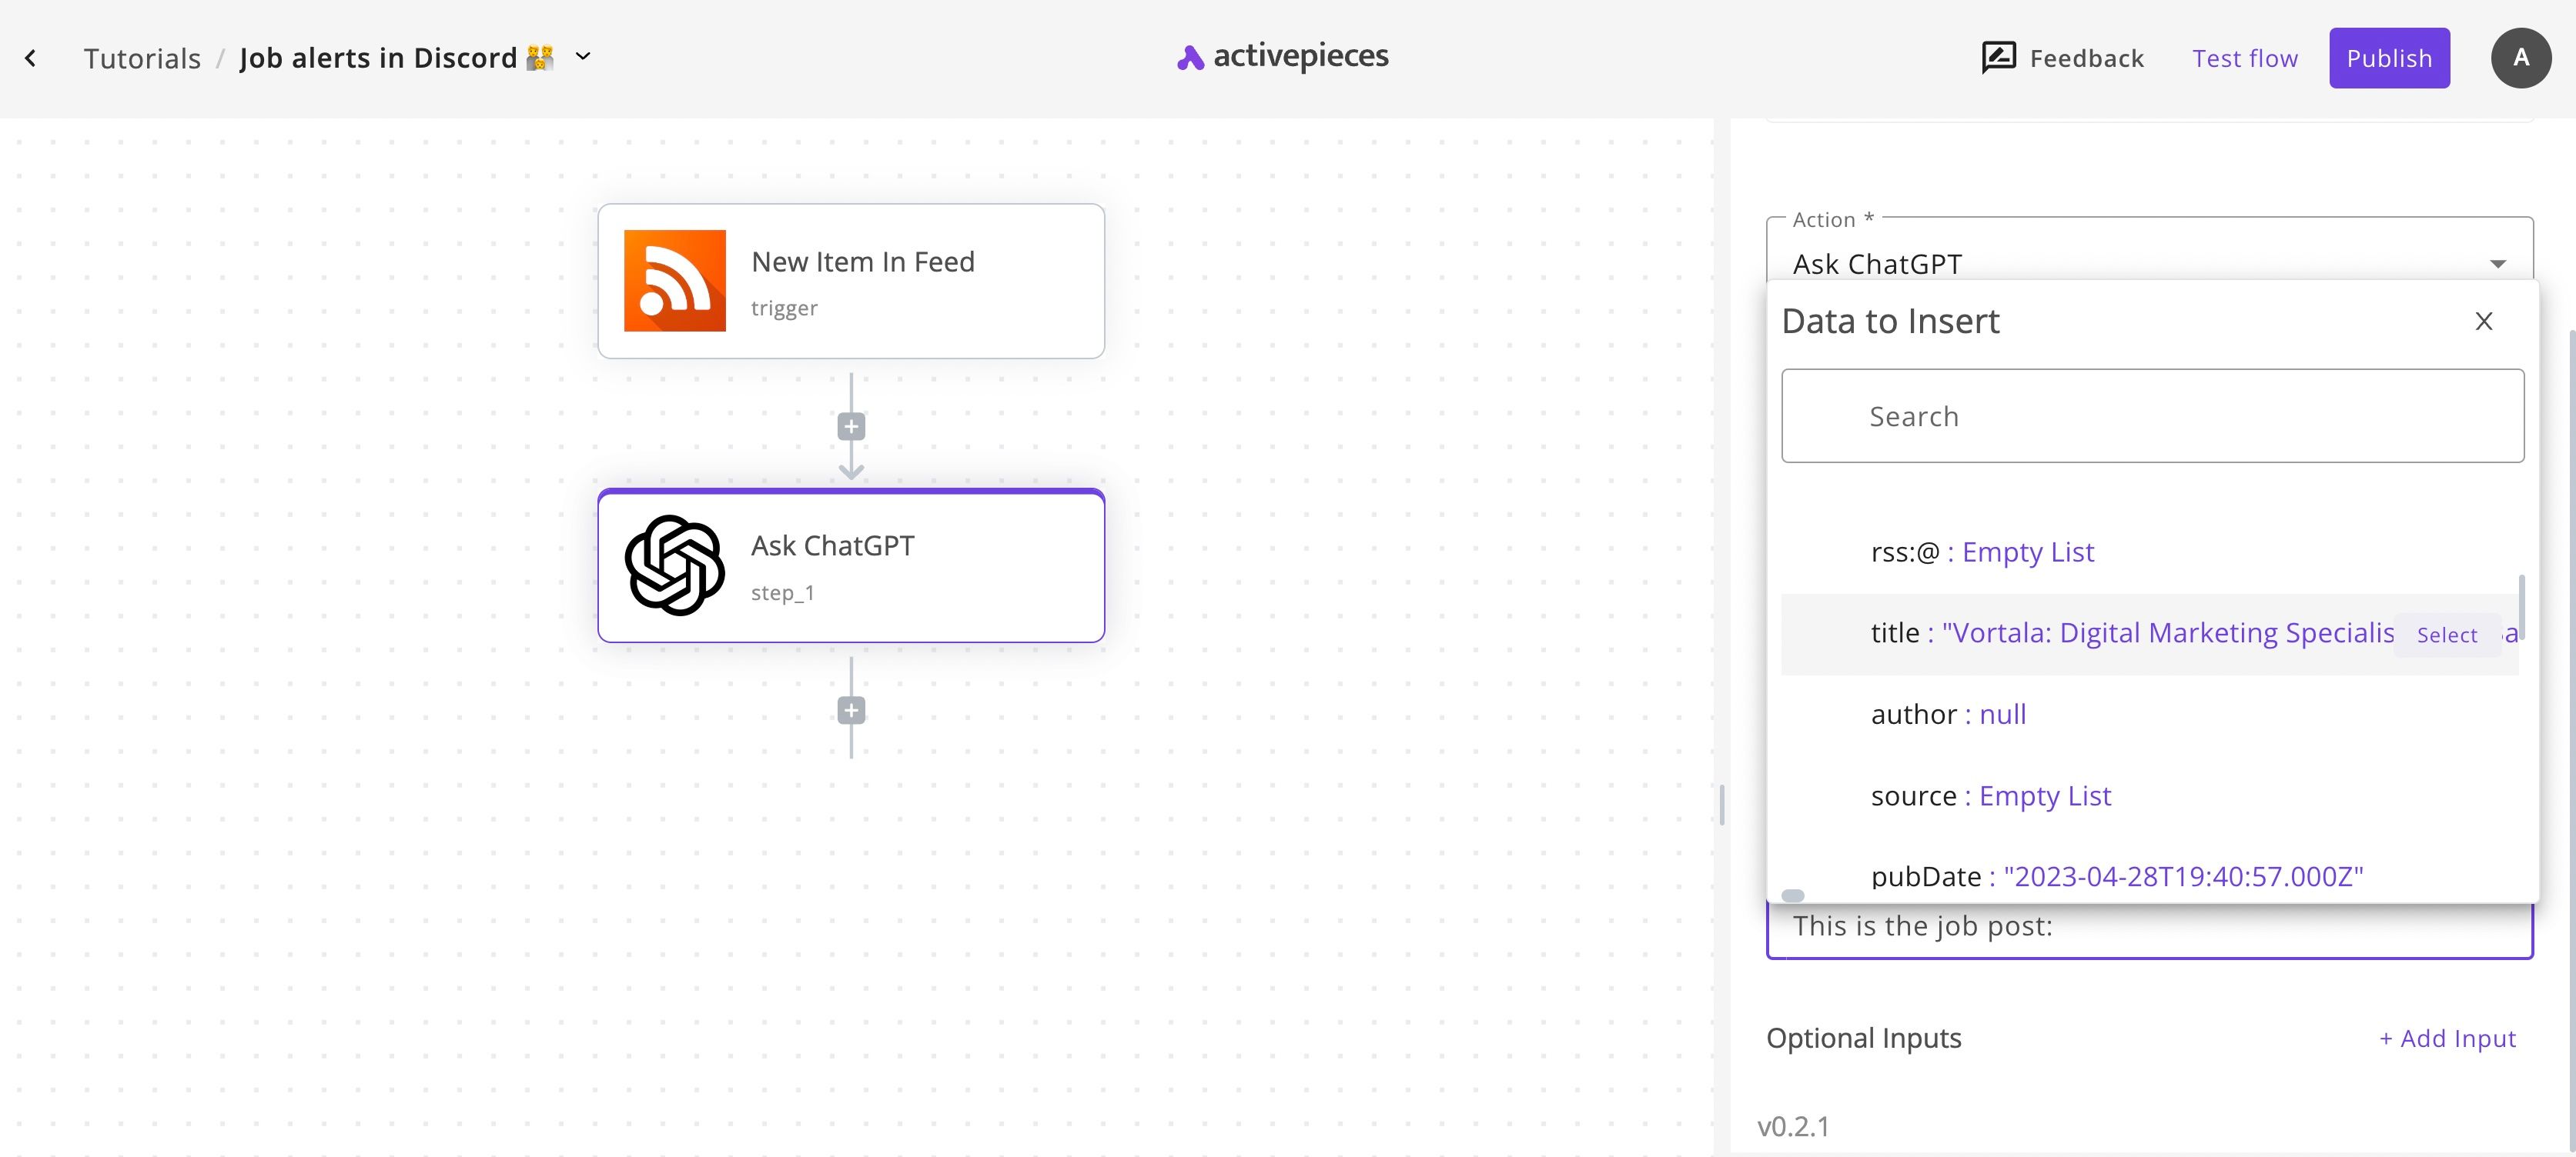Click the v0.2.1 version label

pyautogui.click(x=1794, y=1127)
